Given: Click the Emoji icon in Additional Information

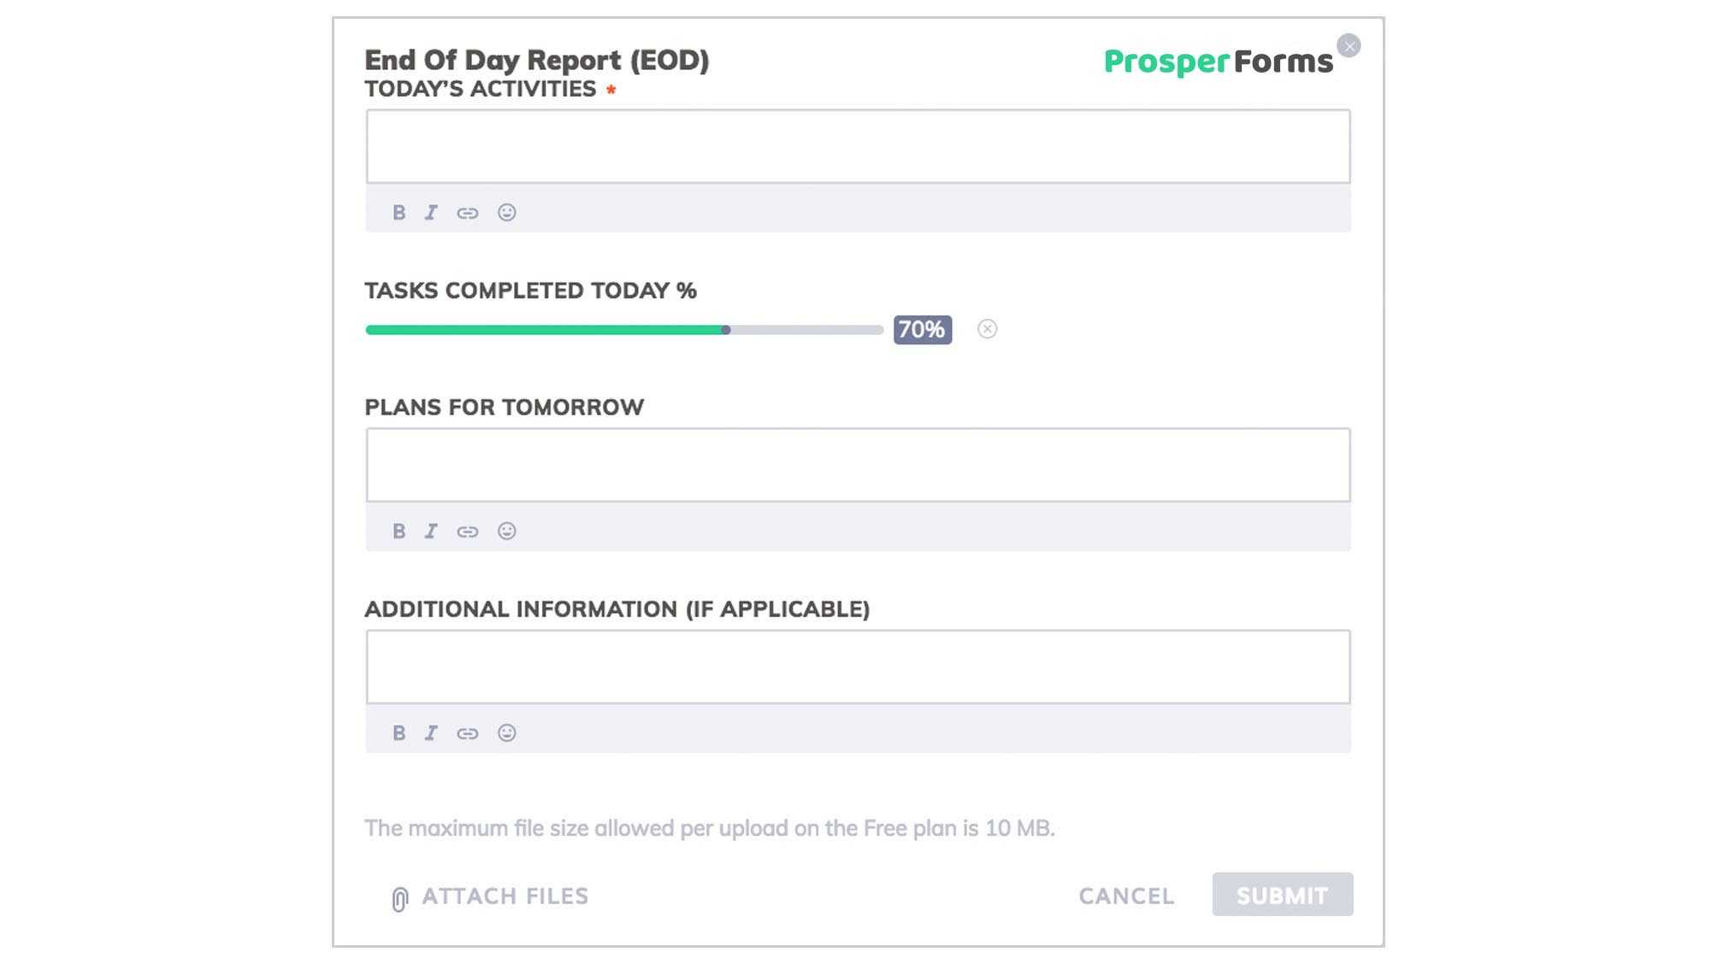Looking at the screenshot, I should 506,732.
